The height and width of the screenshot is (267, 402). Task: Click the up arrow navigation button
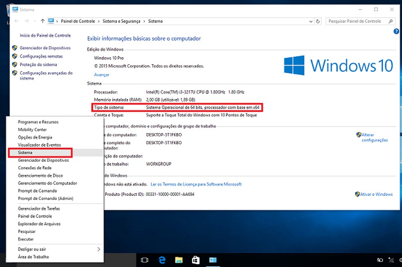pos(42,21)
